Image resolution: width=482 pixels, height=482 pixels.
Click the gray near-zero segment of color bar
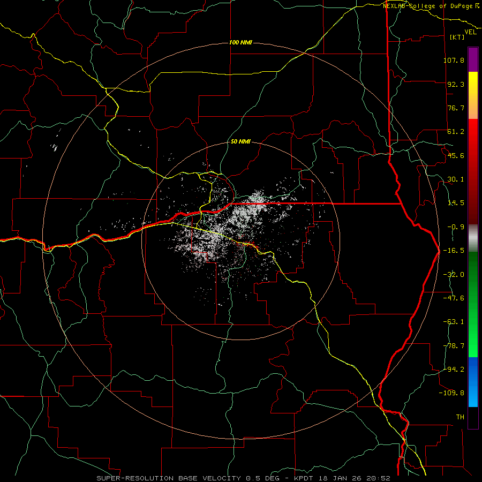tap(473, 238)
